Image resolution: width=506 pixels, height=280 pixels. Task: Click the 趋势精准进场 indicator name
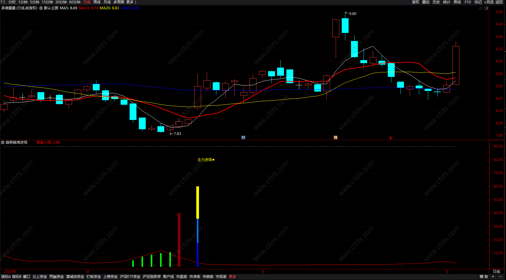[16, 142]
